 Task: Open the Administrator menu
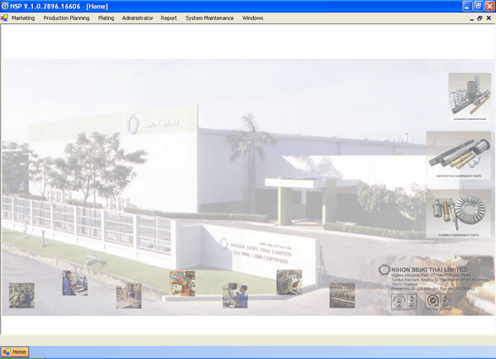click(137, 17)
